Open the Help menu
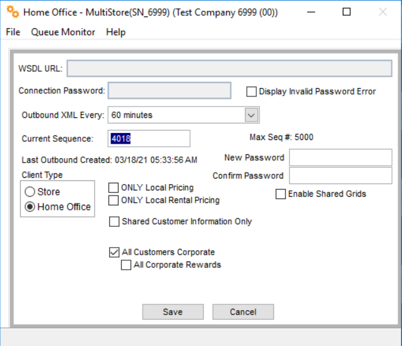 click(x=116, y=32)
